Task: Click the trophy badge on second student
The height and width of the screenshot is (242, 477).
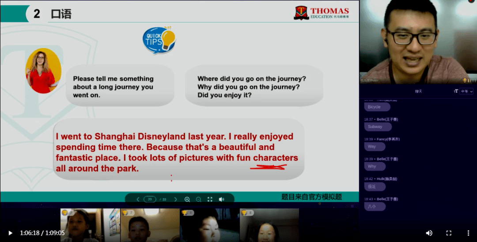Action: [128, 213]
